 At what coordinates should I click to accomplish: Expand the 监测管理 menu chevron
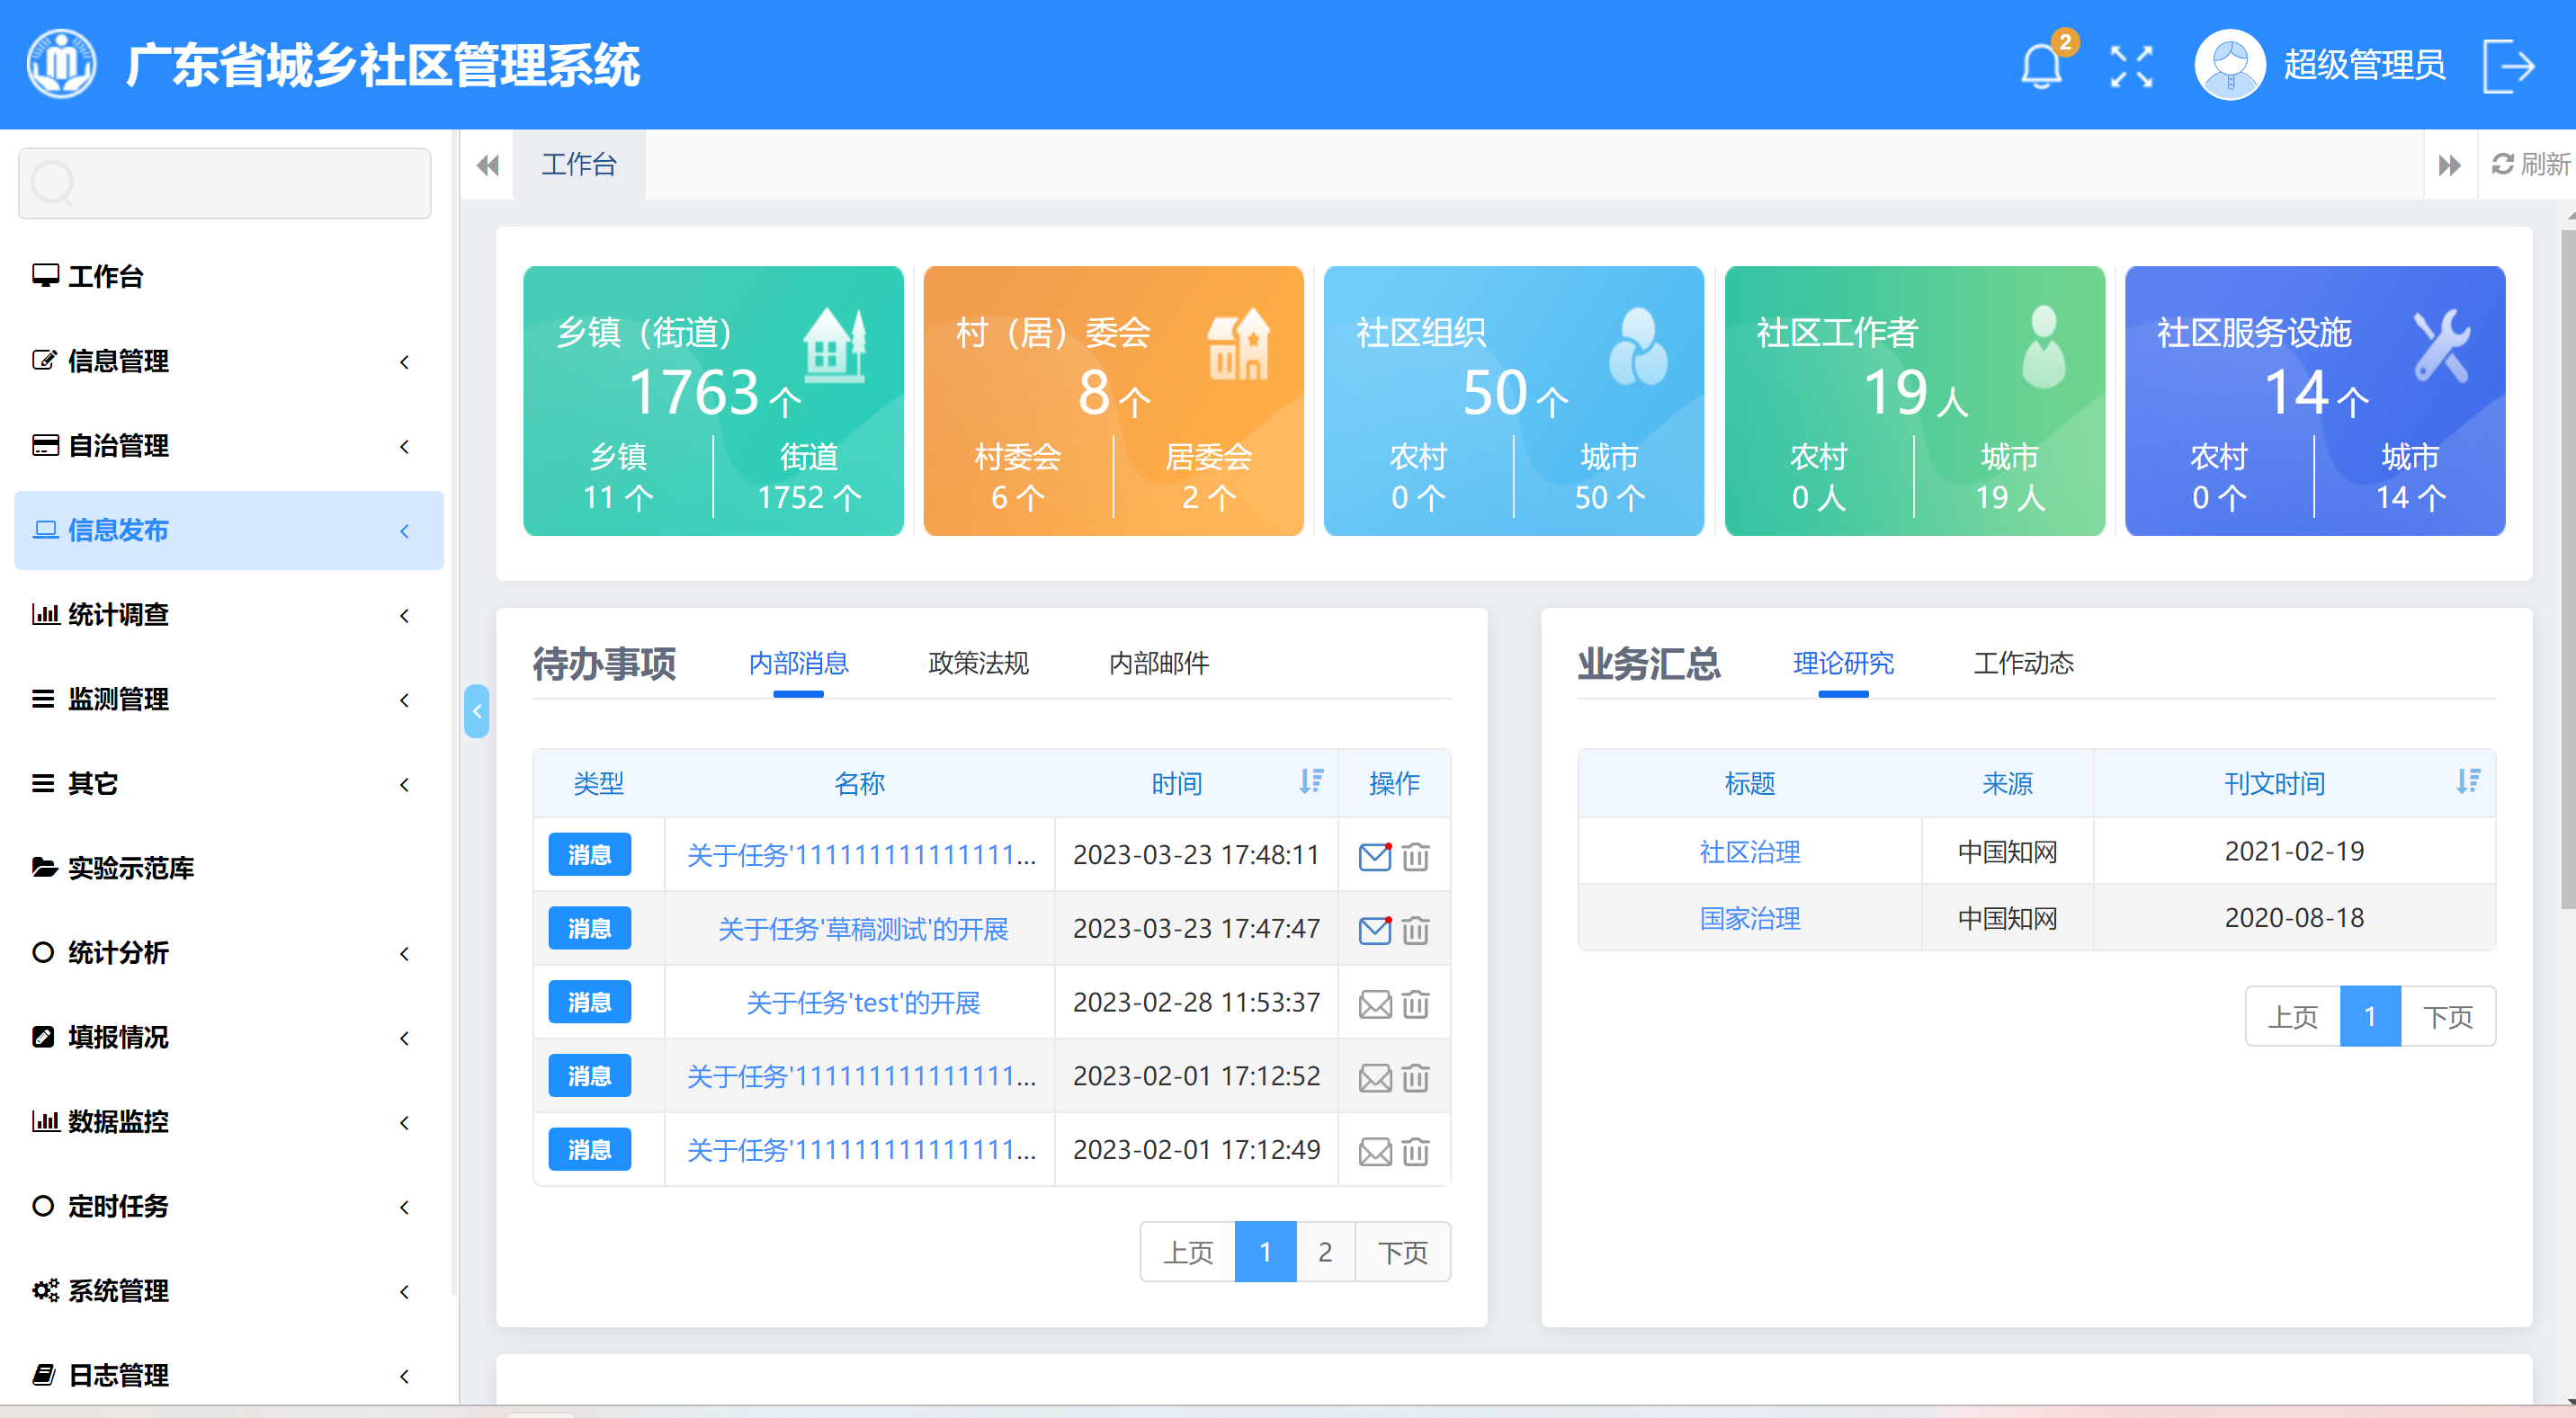pyautogui.click(x=404, y=700)
